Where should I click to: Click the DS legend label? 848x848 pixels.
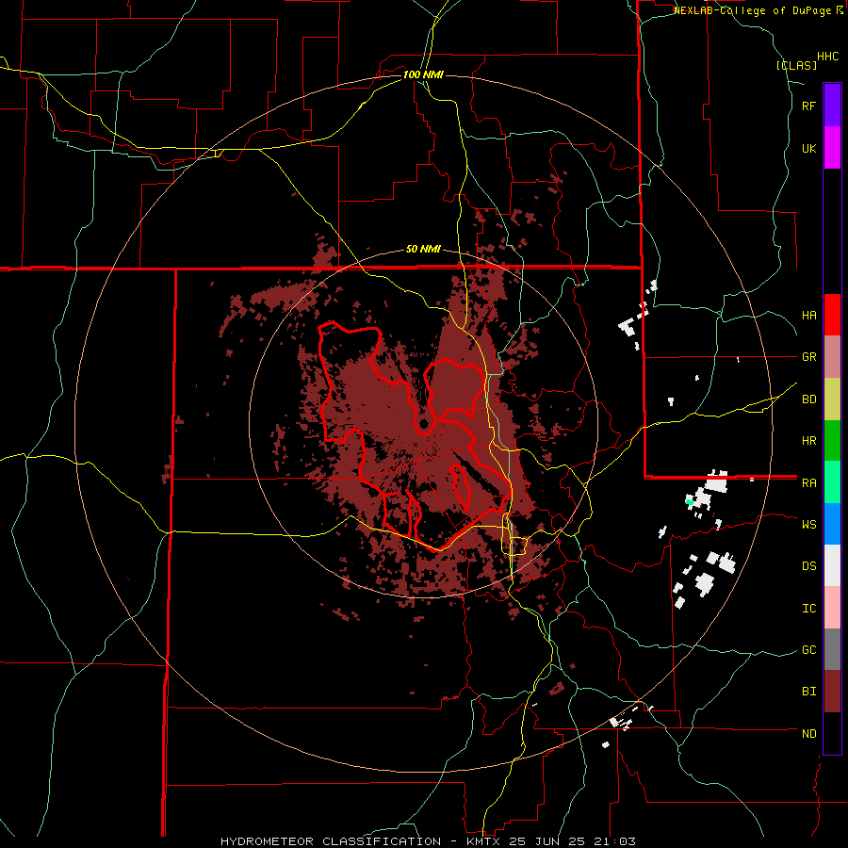point(808,565)
